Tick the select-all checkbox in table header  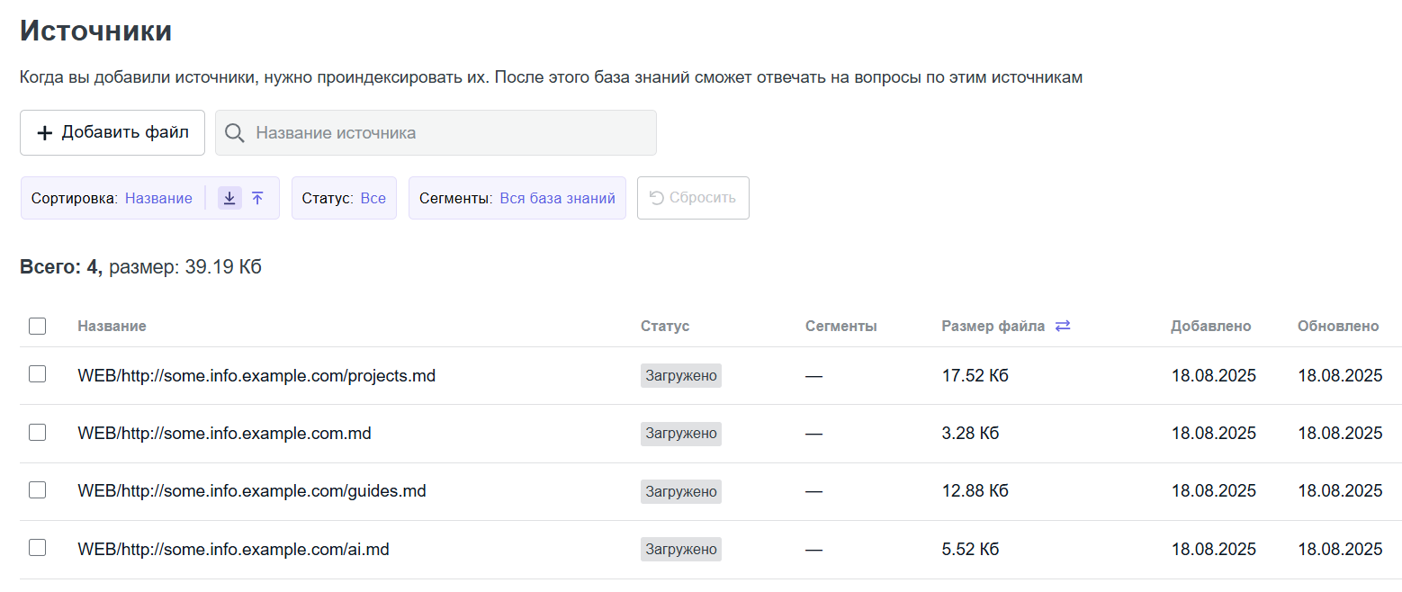[37, 326]
